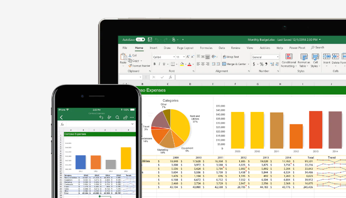The image size is (346, 198).
Task: Expand the Copy options arrow
Action: 141,61
